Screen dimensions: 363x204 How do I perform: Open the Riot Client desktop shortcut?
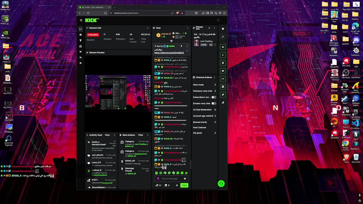(346, 62)
